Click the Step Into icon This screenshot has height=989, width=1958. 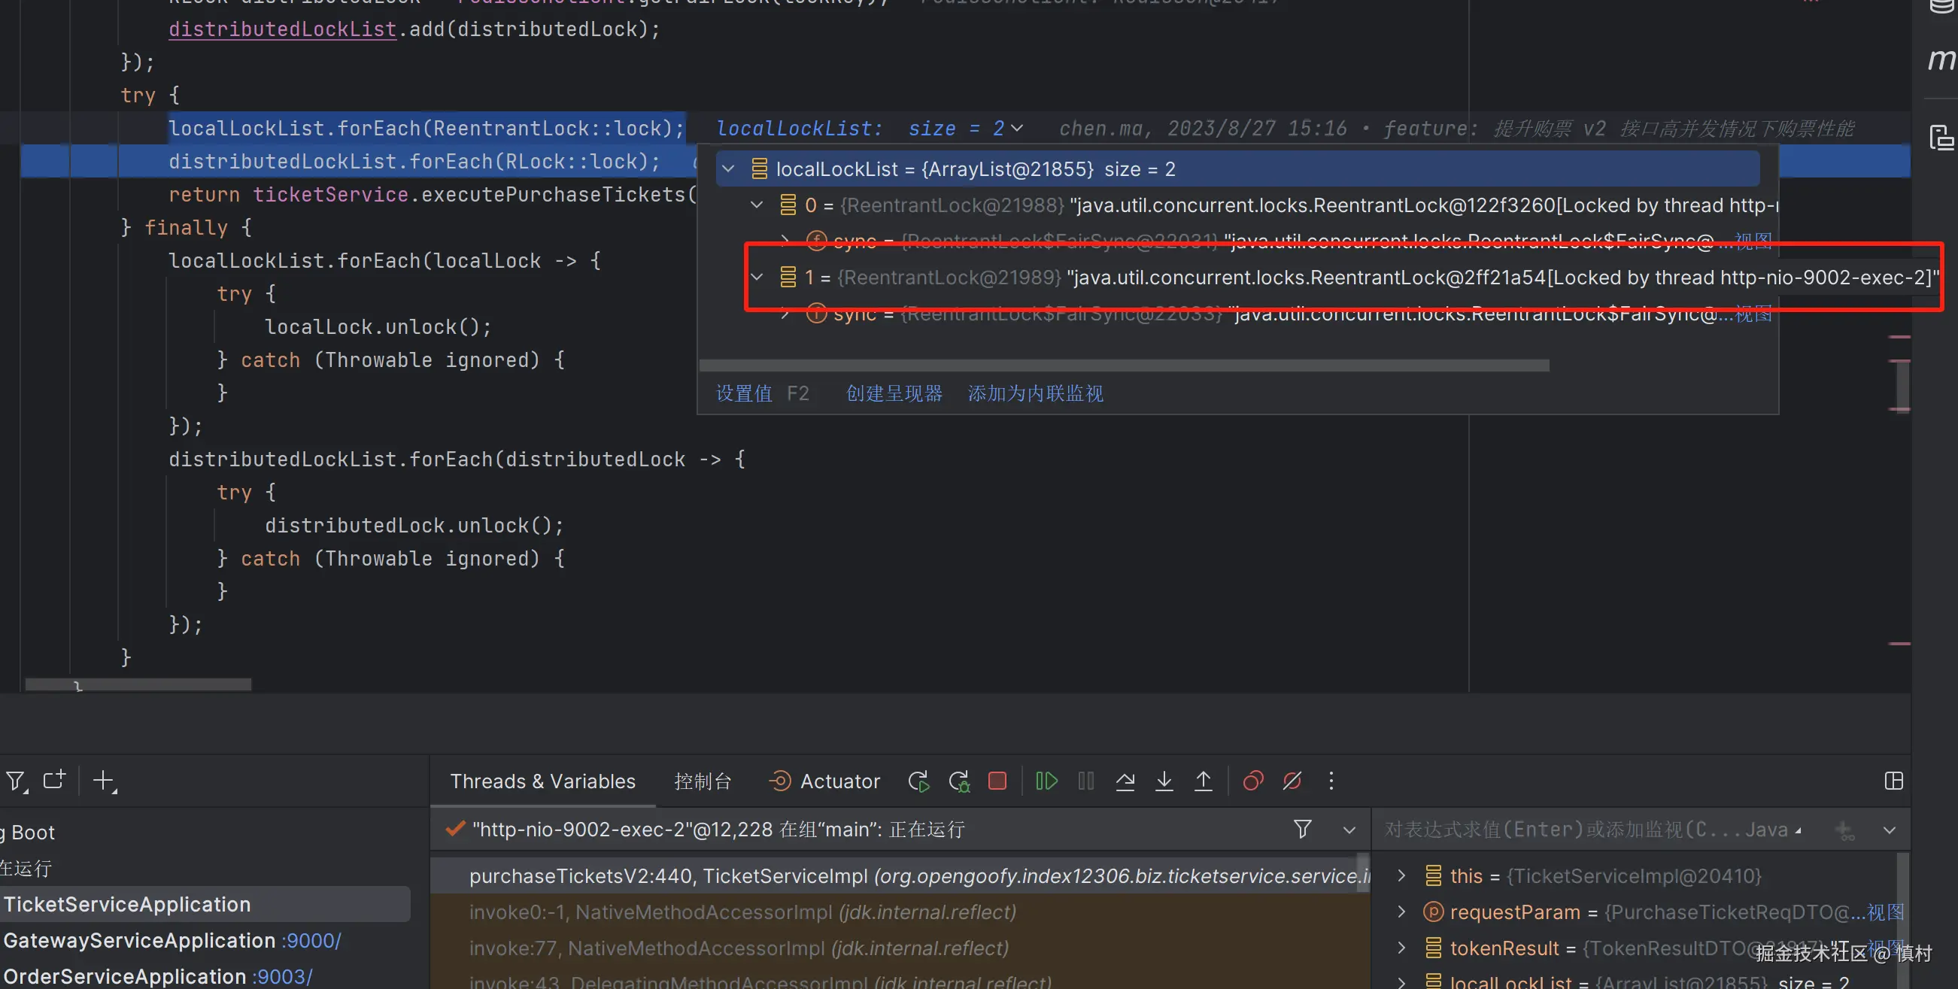(x=1164, y=781)
